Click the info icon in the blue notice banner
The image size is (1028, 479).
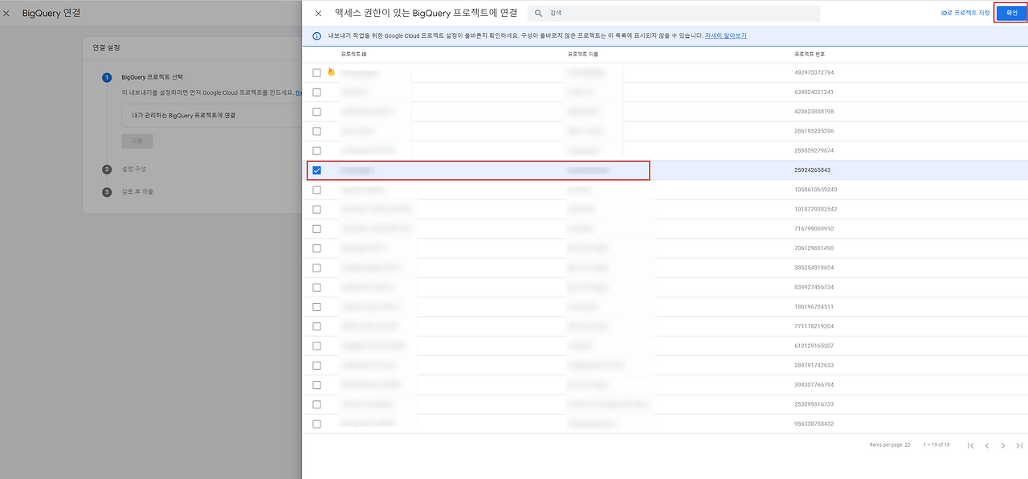[x=317, y=36]
